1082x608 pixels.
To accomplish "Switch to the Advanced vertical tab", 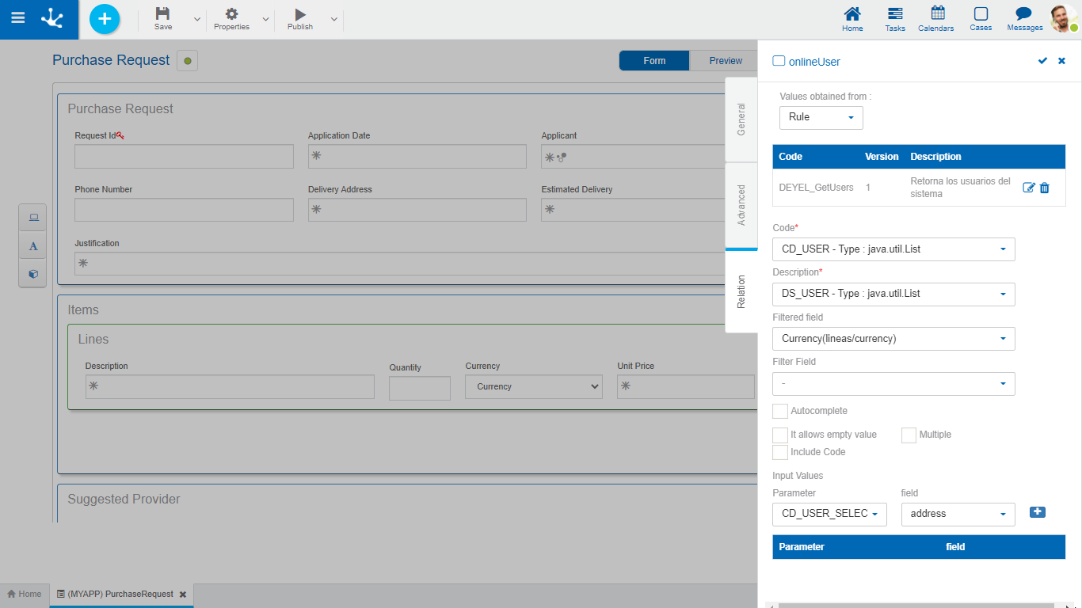I will pyautogui.click(x=741, y=205).
